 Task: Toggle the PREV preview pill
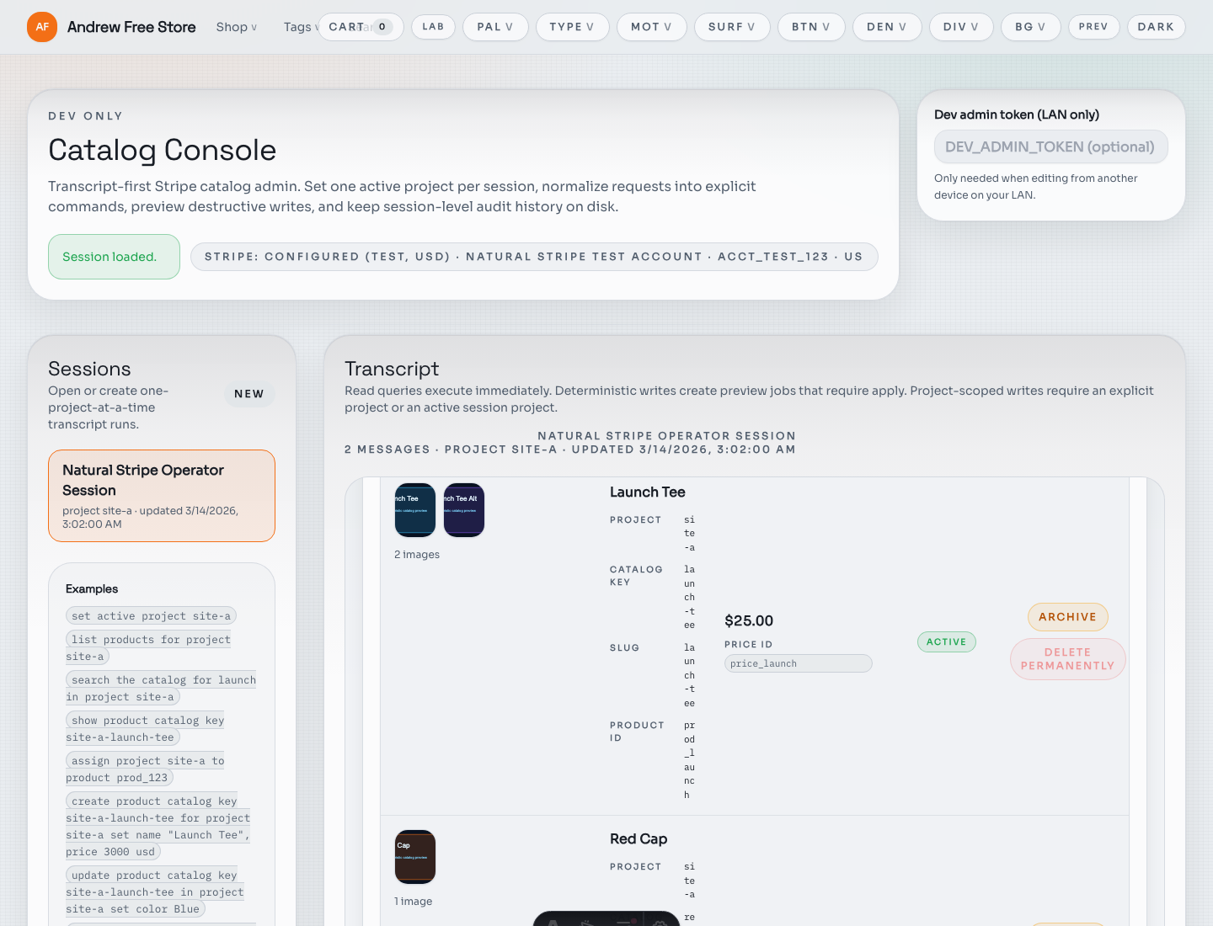(x=1093, y=27)
